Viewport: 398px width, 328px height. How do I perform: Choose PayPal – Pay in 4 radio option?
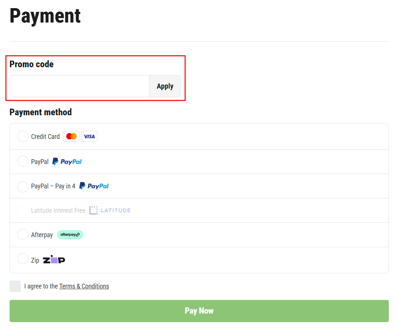click(x=23, y=187)
